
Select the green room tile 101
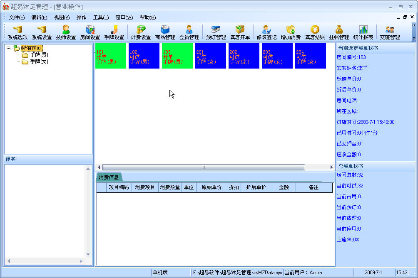[110, 56]
